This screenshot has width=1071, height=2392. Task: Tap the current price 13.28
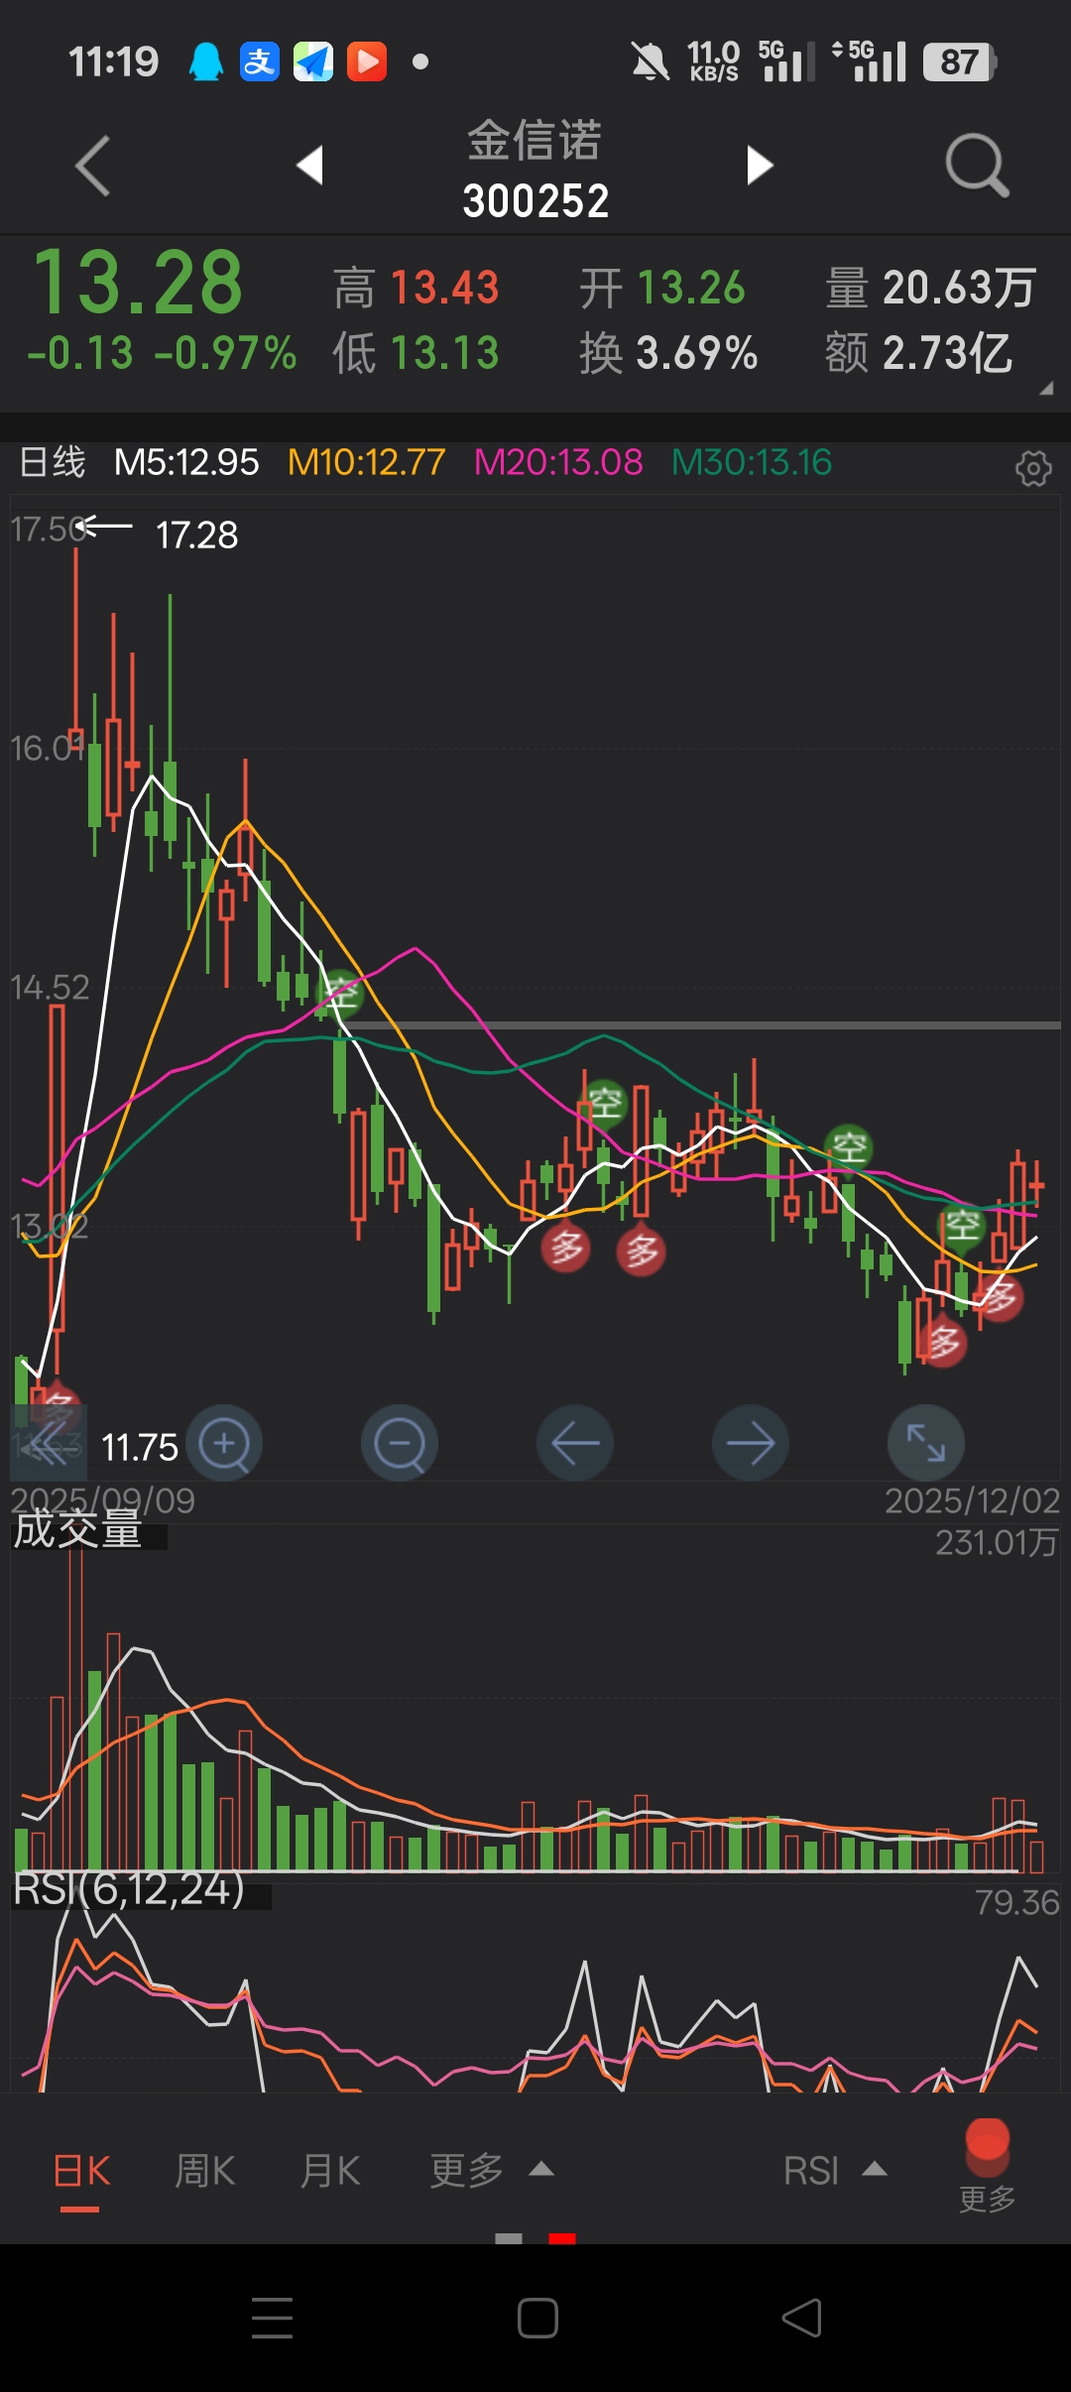[x=138, y=283]
